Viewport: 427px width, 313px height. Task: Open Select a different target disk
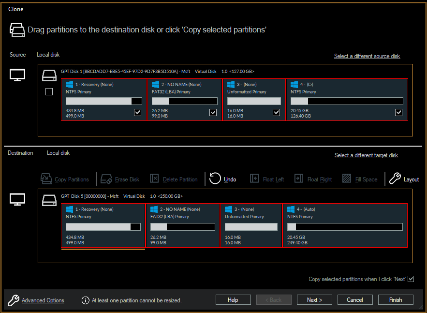pos(366,155)
